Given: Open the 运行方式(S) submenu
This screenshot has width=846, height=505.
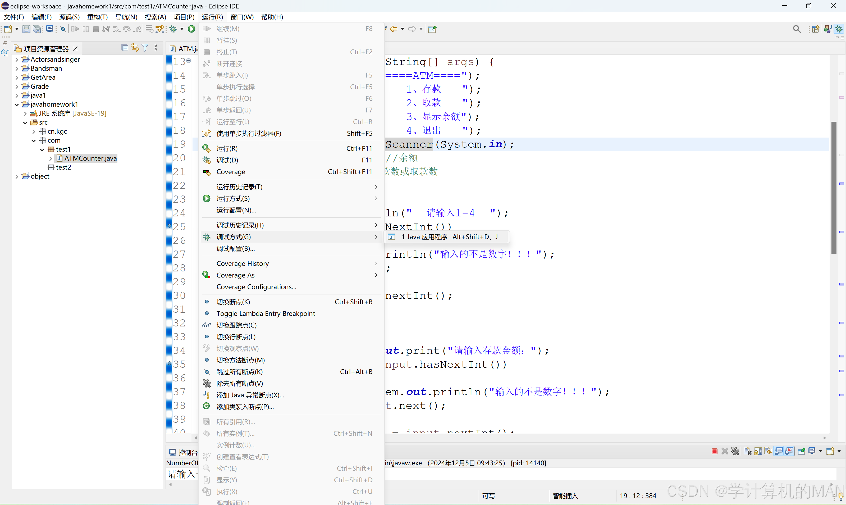Looking at the screenshot, I should click(x=232, y=198).
